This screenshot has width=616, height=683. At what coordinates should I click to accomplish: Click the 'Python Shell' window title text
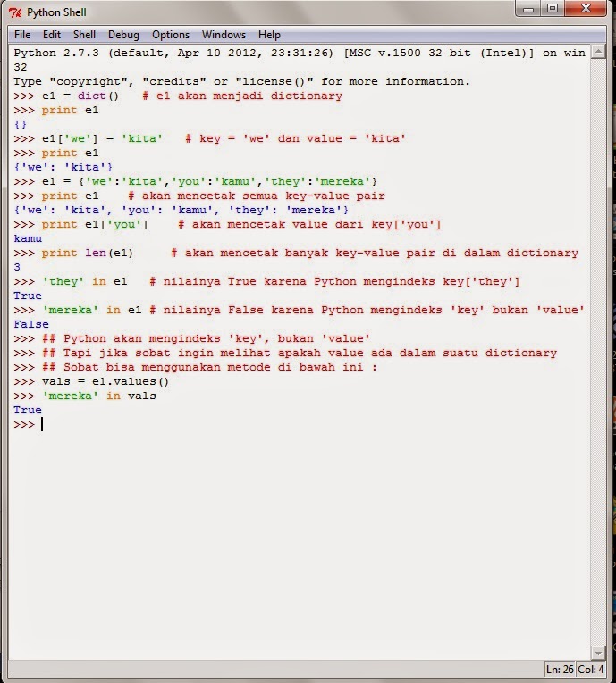coord(56,12)
